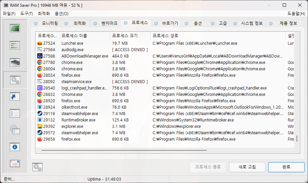Click Firefox icon for process 28024
This screenshot has height=183, width=308.
[40, 75]
